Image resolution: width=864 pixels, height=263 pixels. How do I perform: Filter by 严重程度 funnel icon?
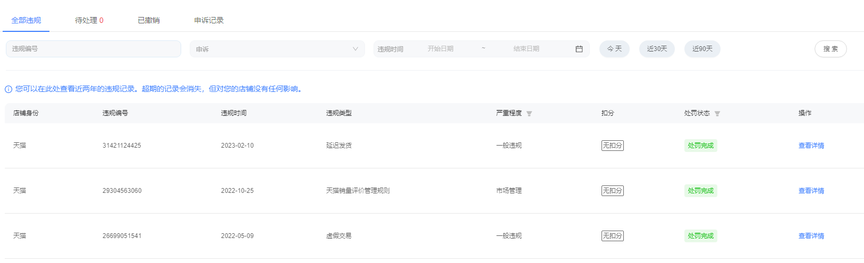tap(529, 114)
